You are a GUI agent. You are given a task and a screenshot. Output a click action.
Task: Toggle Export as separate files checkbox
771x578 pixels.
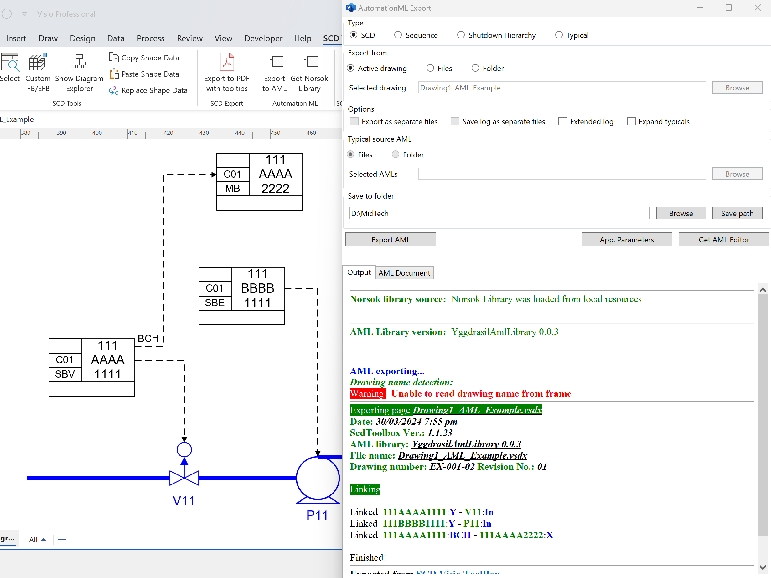[354, 122]
